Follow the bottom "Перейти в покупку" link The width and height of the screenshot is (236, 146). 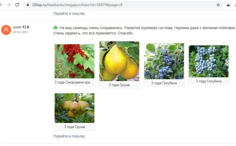click(x=69, y=136)
